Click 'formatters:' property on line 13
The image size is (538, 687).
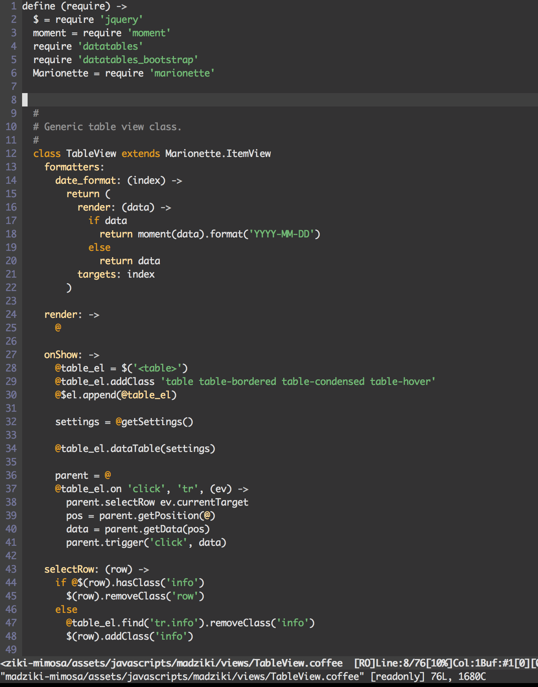point(74,167)
